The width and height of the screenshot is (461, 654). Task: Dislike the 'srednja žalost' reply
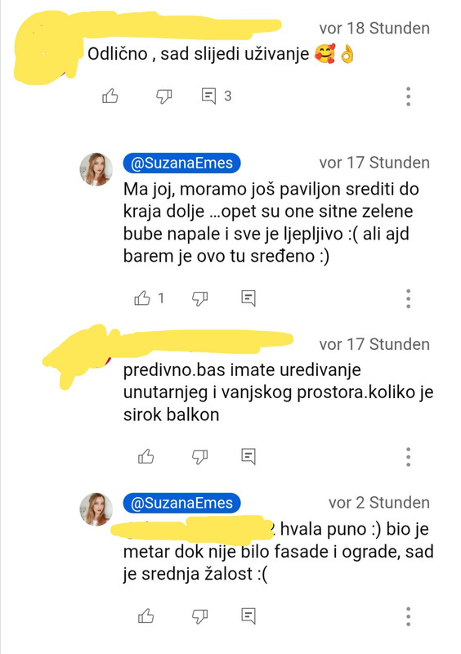199,616
